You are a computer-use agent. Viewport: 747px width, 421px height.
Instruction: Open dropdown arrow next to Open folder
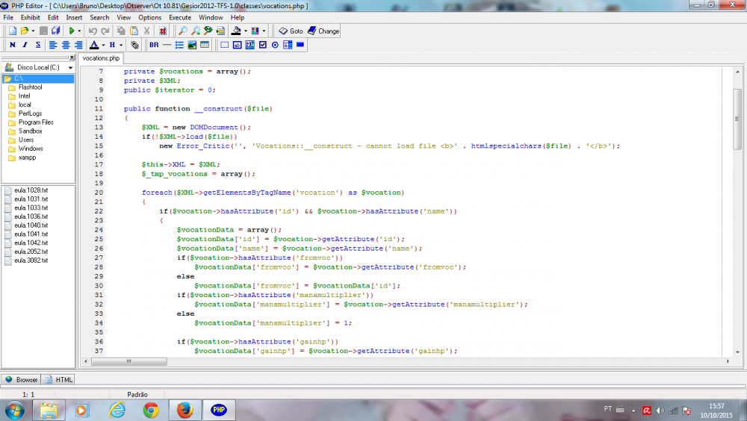point(33,31)
